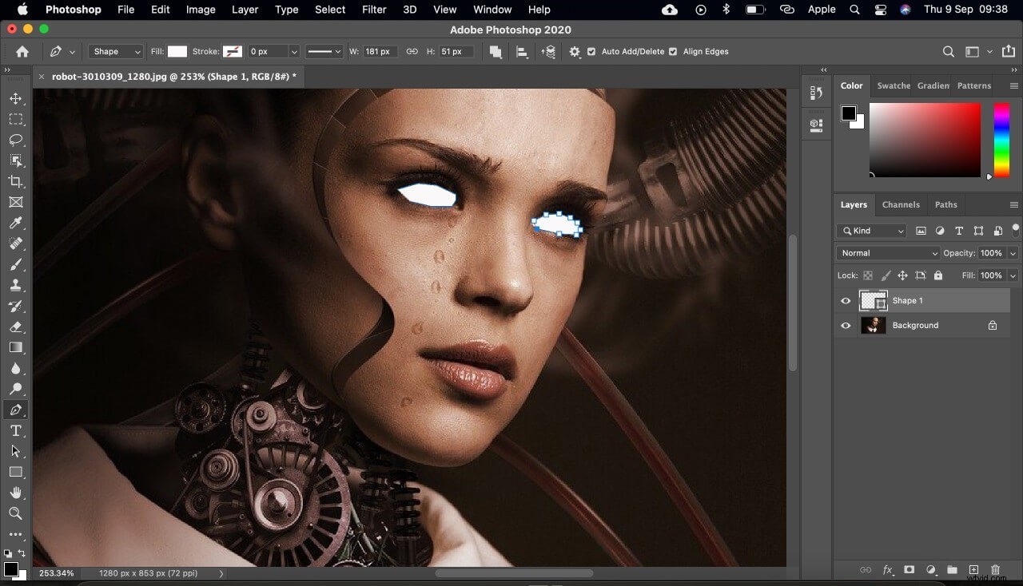Select the Crop tool
1023x586 pixels.
(16, 181)
